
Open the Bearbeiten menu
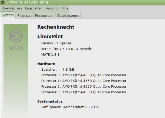(34, 8)
